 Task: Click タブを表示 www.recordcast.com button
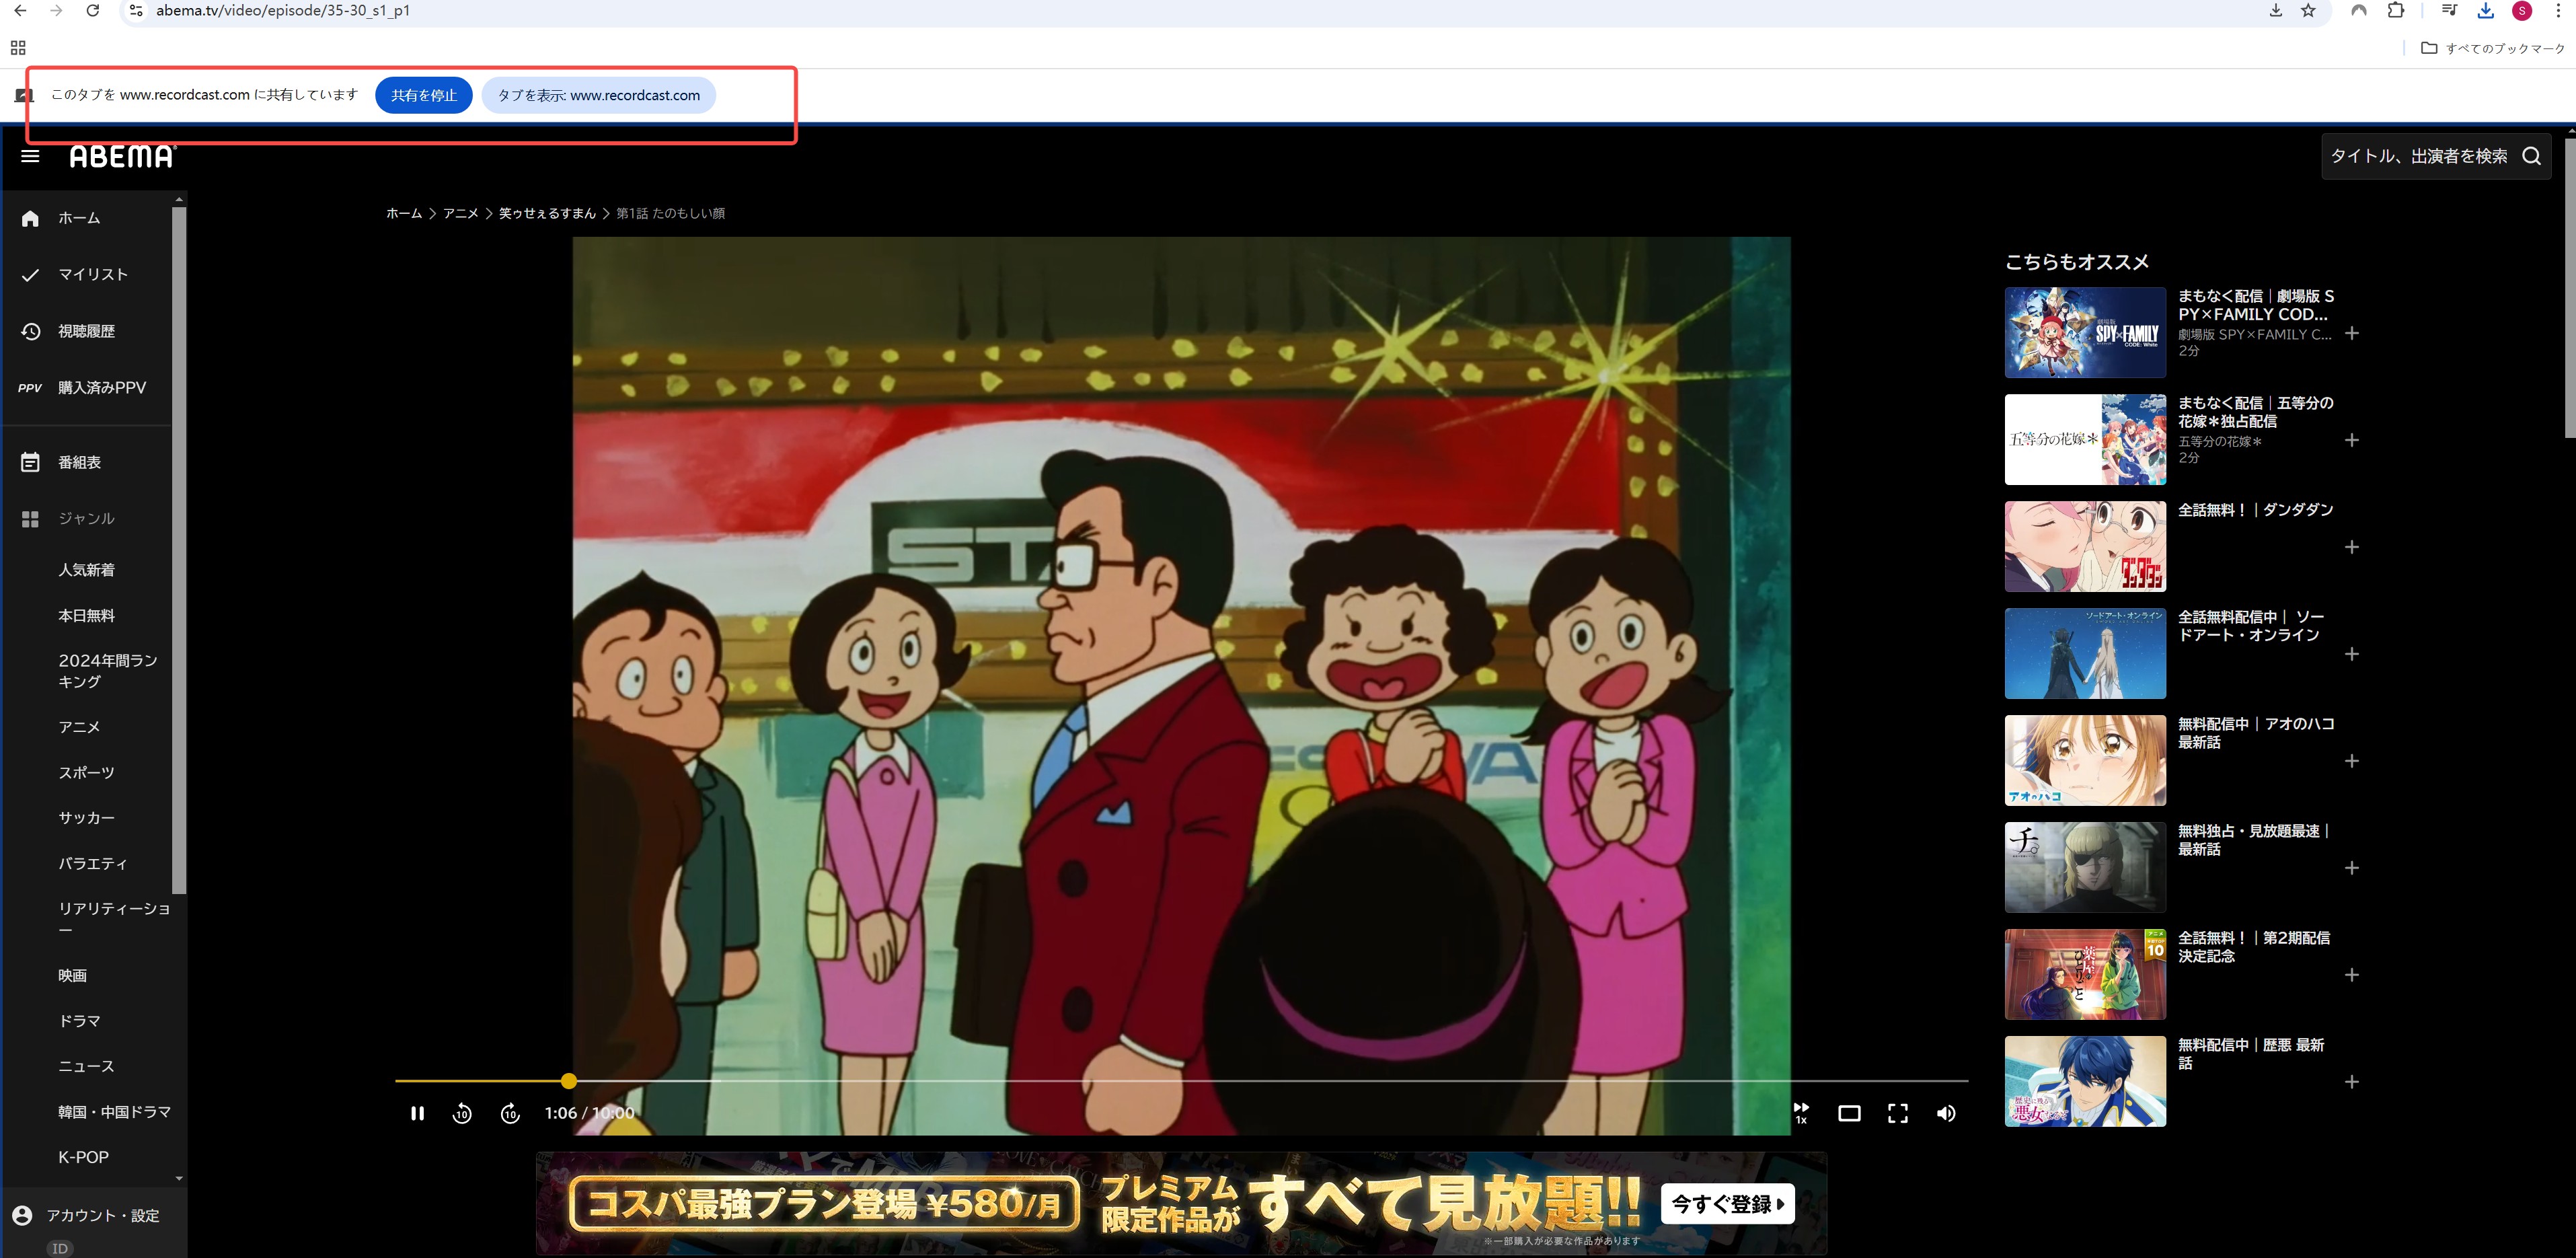598,95
